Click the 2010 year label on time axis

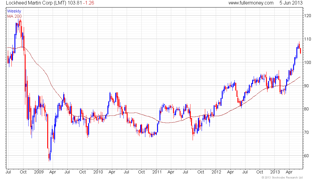pyautogui.click(x=98, y=172)
